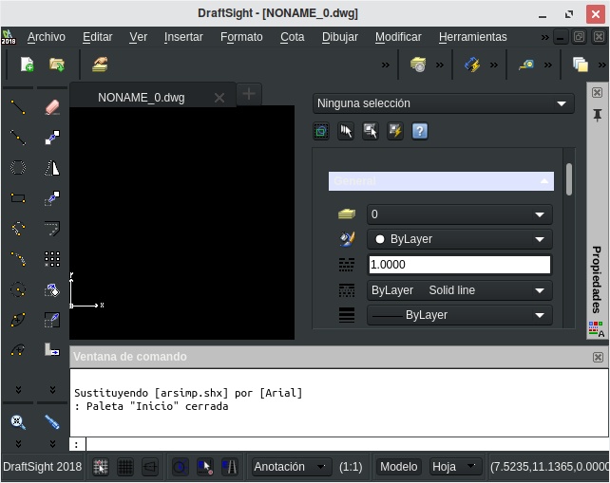Viewport: 610px width, 483px height.
Task: Expand more modify tools chevron in right column
Action: coord(52,389)
